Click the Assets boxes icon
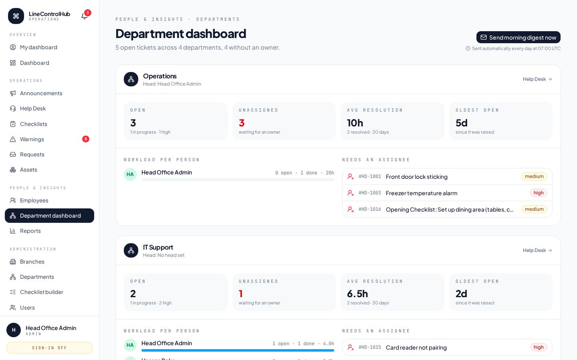 tap(13, 170)
